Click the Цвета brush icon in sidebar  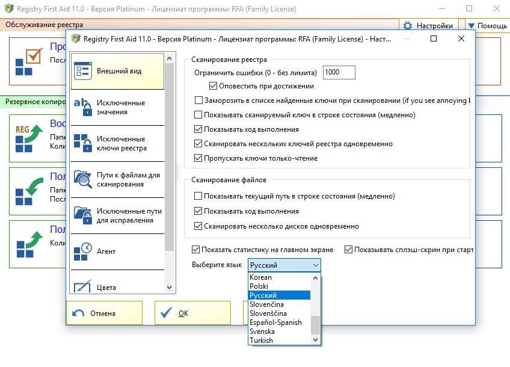click(83, 286)
